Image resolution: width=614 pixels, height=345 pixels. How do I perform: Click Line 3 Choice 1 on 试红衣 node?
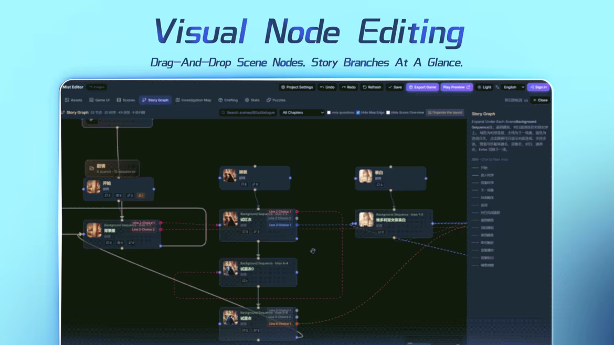coord(280,225)
